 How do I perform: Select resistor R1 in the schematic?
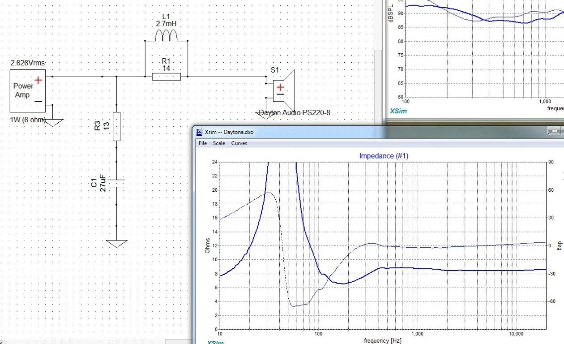coord(167,77)
